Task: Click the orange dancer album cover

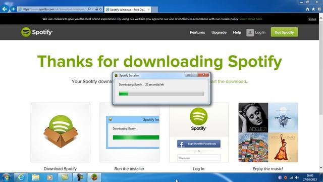Action: pos(283,147)
